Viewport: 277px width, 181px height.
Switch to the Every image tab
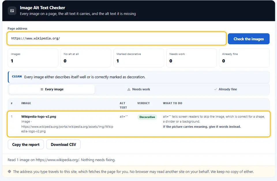pyautogui.click(x=52, y=89)
